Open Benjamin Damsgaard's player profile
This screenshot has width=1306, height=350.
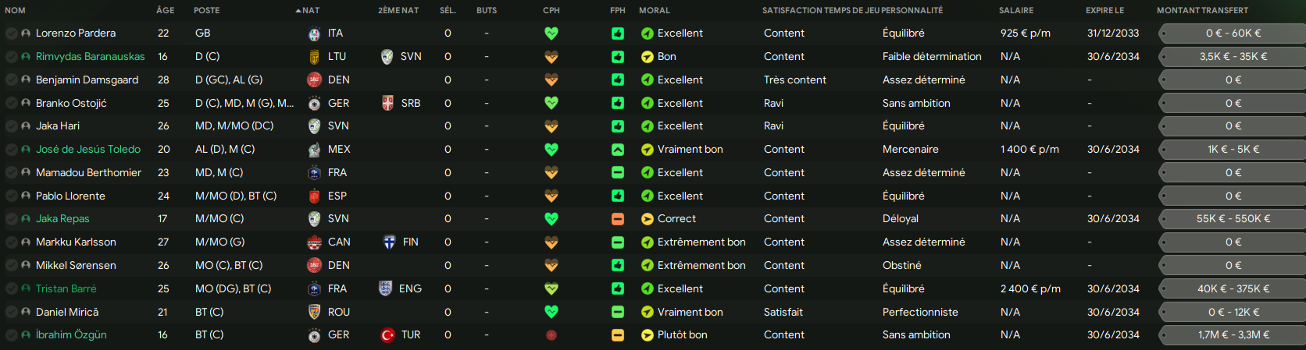(x=87, y=80)
